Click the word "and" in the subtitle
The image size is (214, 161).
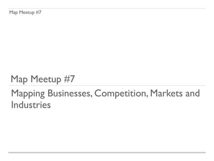(193, 93)
